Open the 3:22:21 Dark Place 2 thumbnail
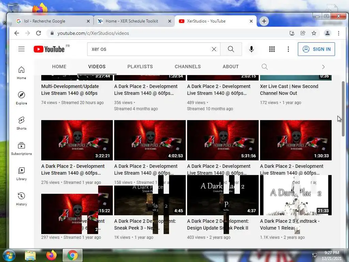 [x=77, y=140]
